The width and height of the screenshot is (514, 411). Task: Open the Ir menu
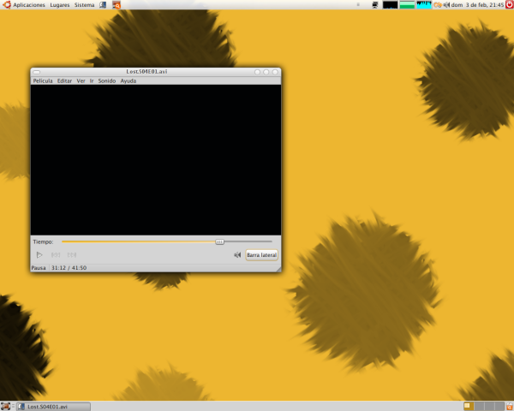pyautogui.click(x=92, y=81)
